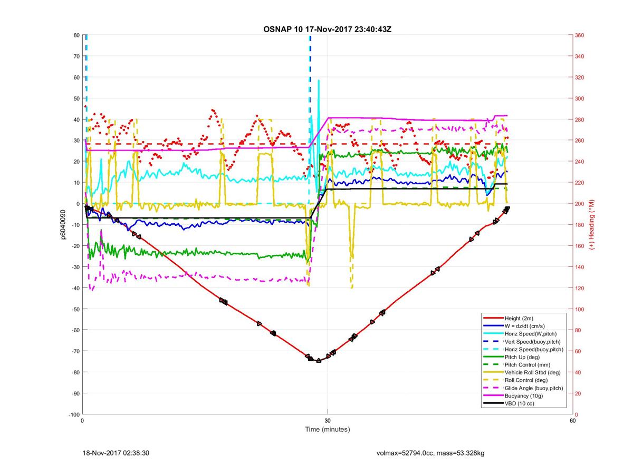
Task: Select legend entry "Pitch Up (deg)"
Action: (522, 357)
